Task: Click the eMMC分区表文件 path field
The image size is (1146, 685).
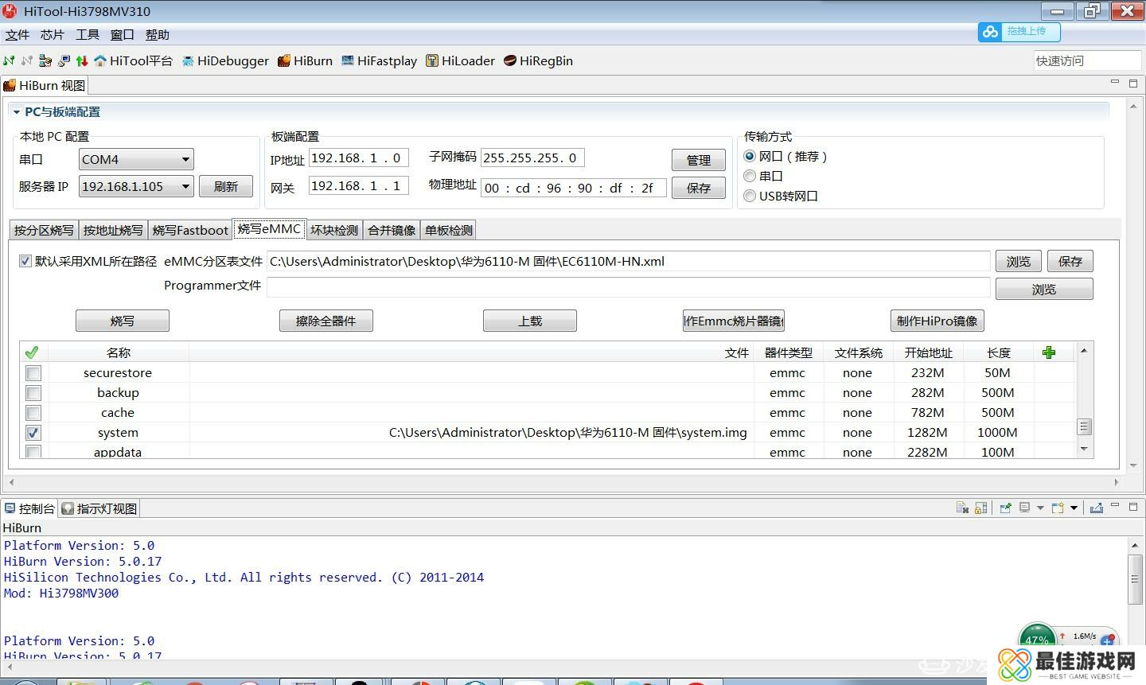Action: click(627, 261)
